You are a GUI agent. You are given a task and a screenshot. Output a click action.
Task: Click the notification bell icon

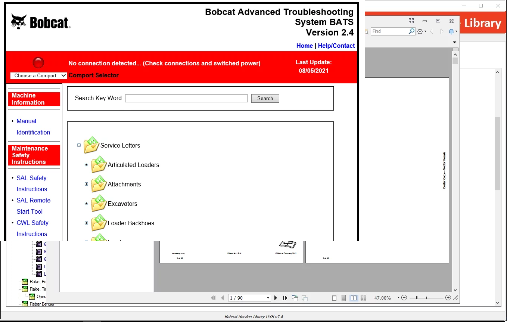[451, 31]
